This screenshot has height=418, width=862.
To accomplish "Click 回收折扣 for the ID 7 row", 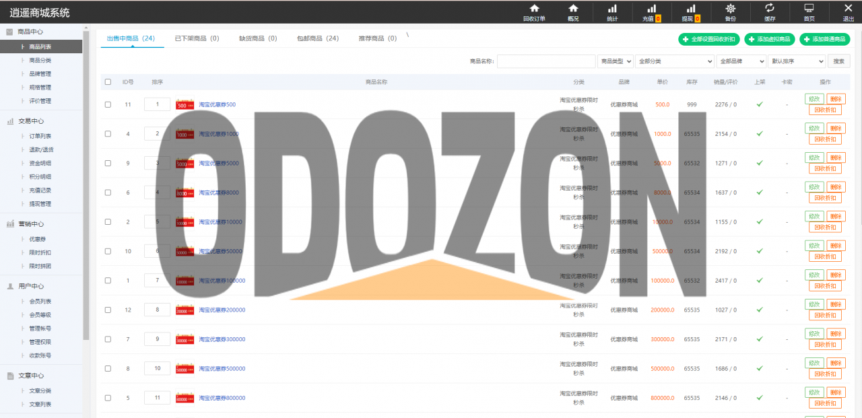I will [x=825, y=345].
